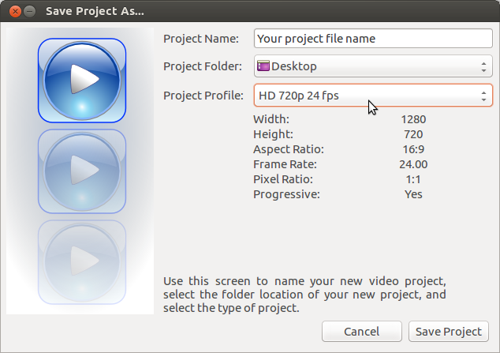Viewport: 500px width, 353px height.
Task: Click the Save Project As window title
Action: [x=95, y=11]
